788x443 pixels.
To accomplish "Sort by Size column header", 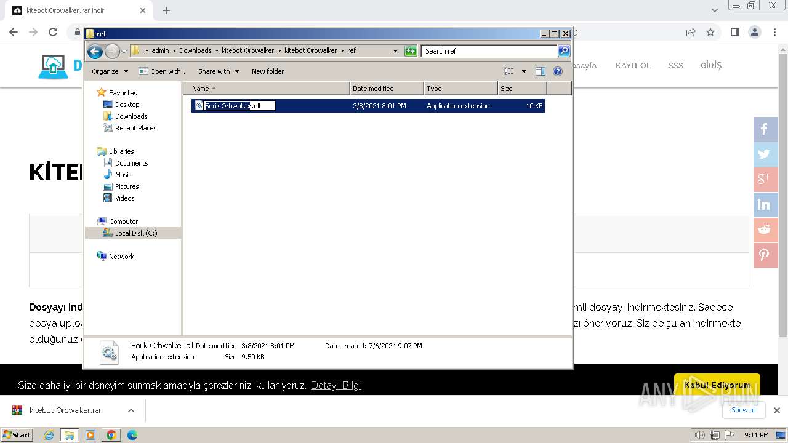I will [522, 89].
